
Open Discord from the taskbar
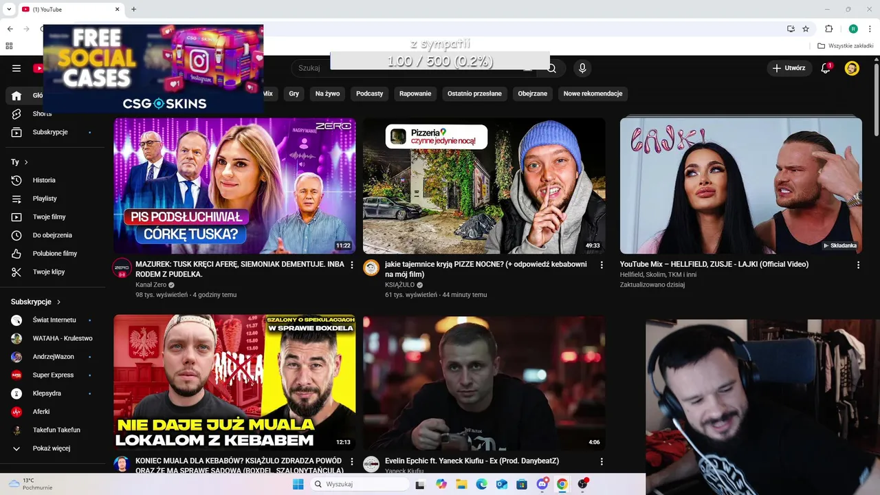pos(542,484)
